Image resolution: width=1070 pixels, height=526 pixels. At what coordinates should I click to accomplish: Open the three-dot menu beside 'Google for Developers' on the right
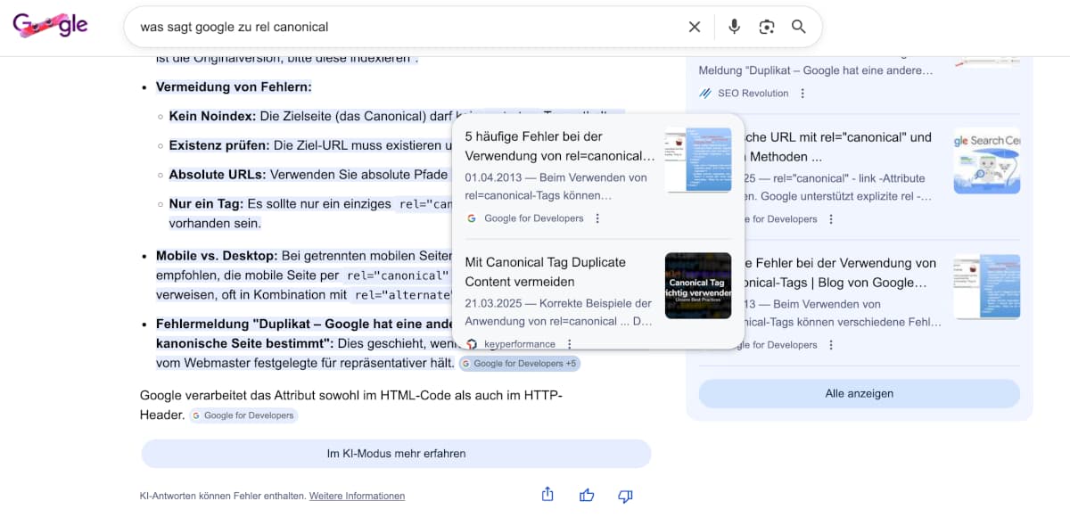coord(829,218)
